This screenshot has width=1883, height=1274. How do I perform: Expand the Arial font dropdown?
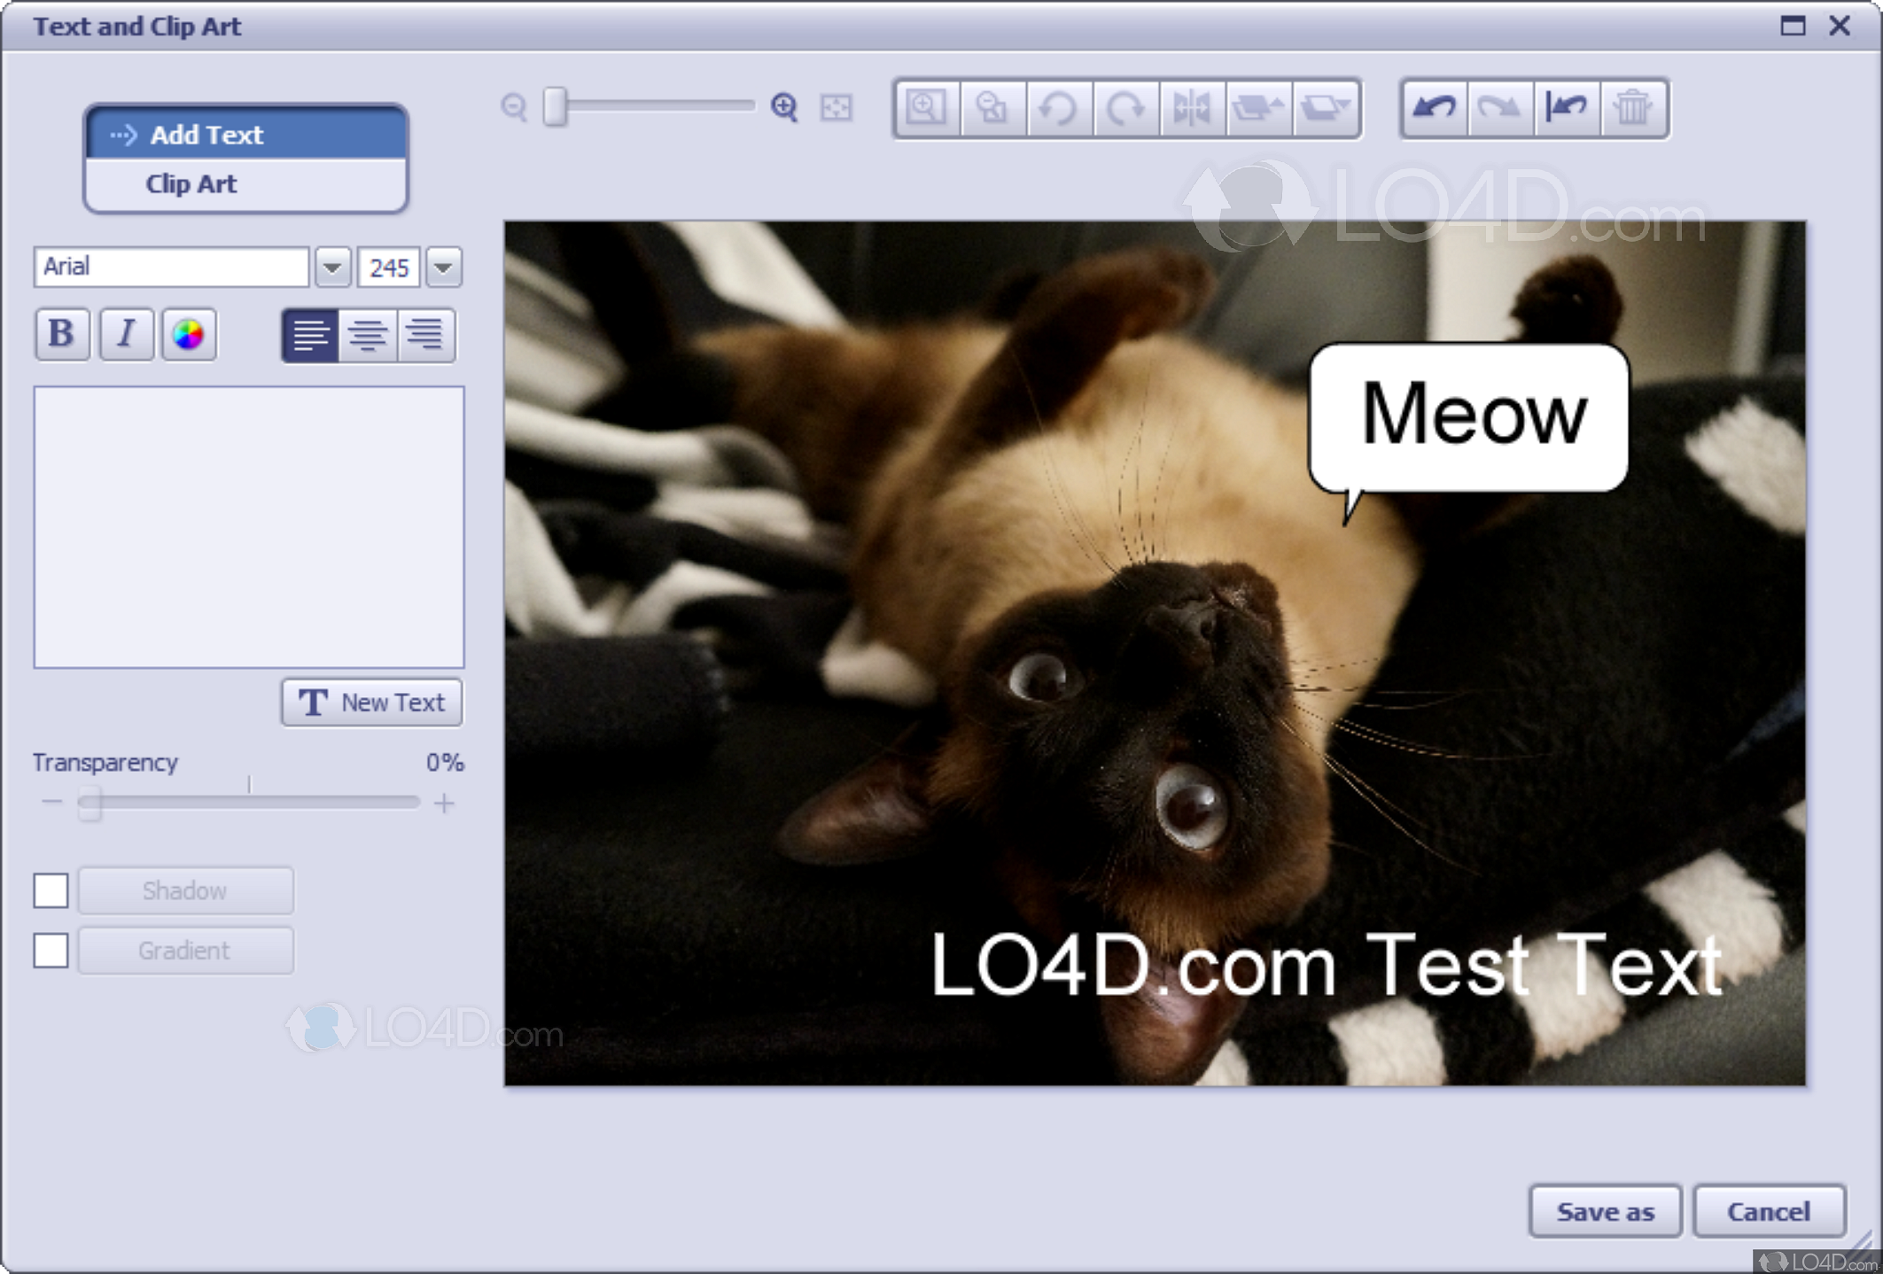(x=332, y=267)
